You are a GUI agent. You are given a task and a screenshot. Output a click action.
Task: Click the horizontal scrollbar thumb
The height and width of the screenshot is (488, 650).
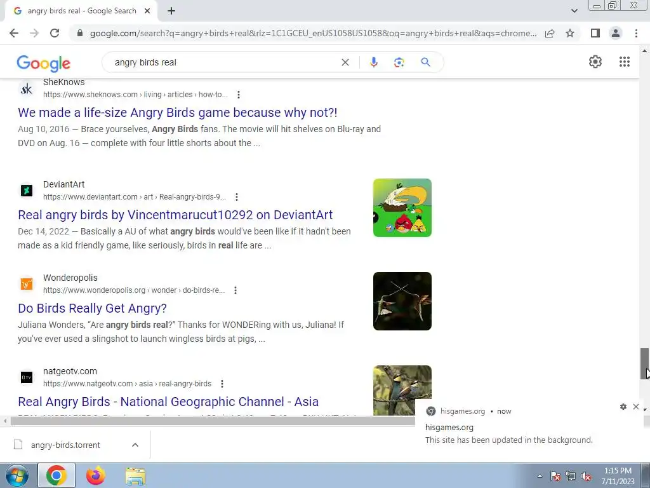pos(213,421)
